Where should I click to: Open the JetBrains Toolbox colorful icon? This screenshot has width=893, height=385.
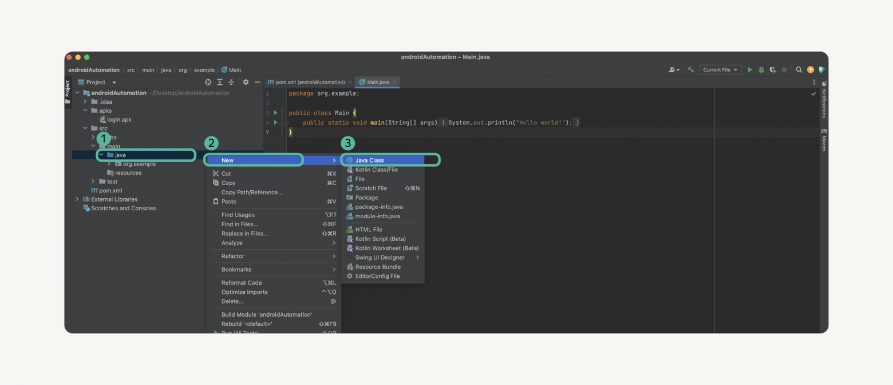click(821, 70)
